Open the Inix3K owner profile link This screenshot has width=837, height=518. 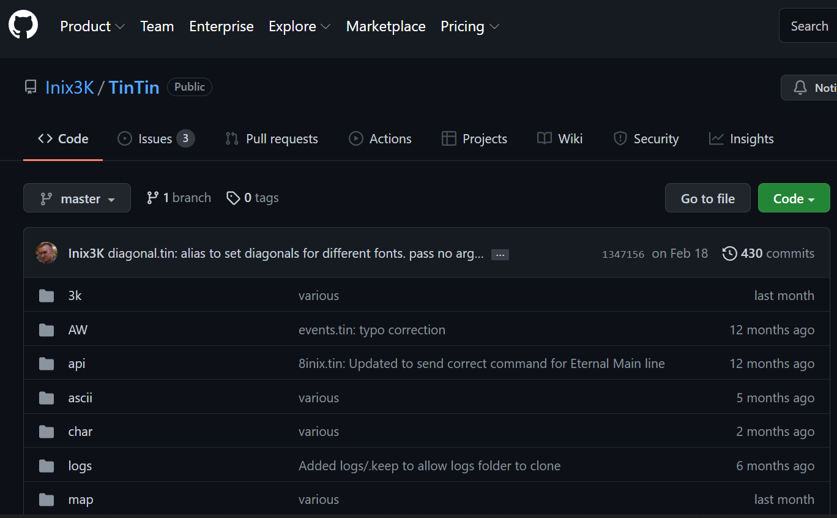pos(70,88)
